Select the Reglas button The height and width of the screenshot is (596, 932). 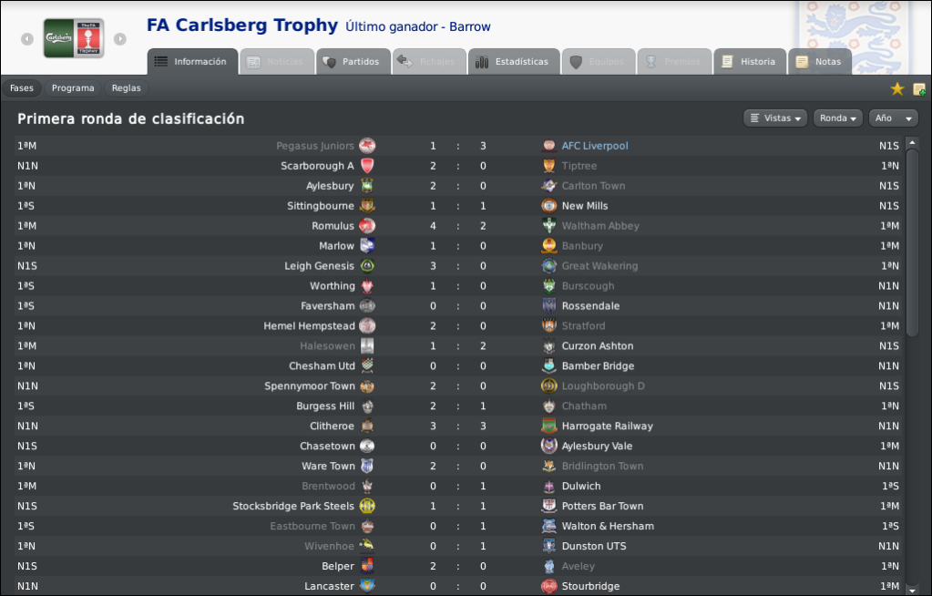[126, 88]
